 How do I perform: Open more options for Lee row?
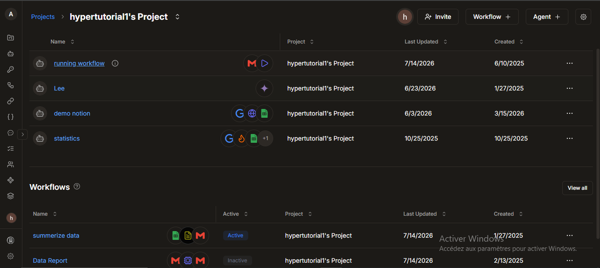(570, 88)
